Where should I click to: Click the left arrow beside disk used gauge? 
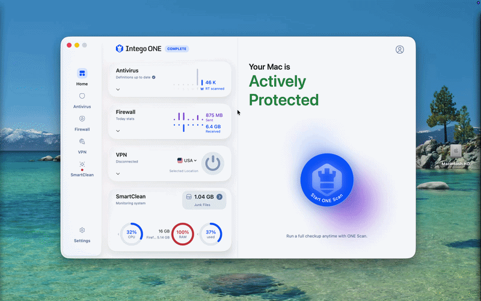[x=198, y=234]
